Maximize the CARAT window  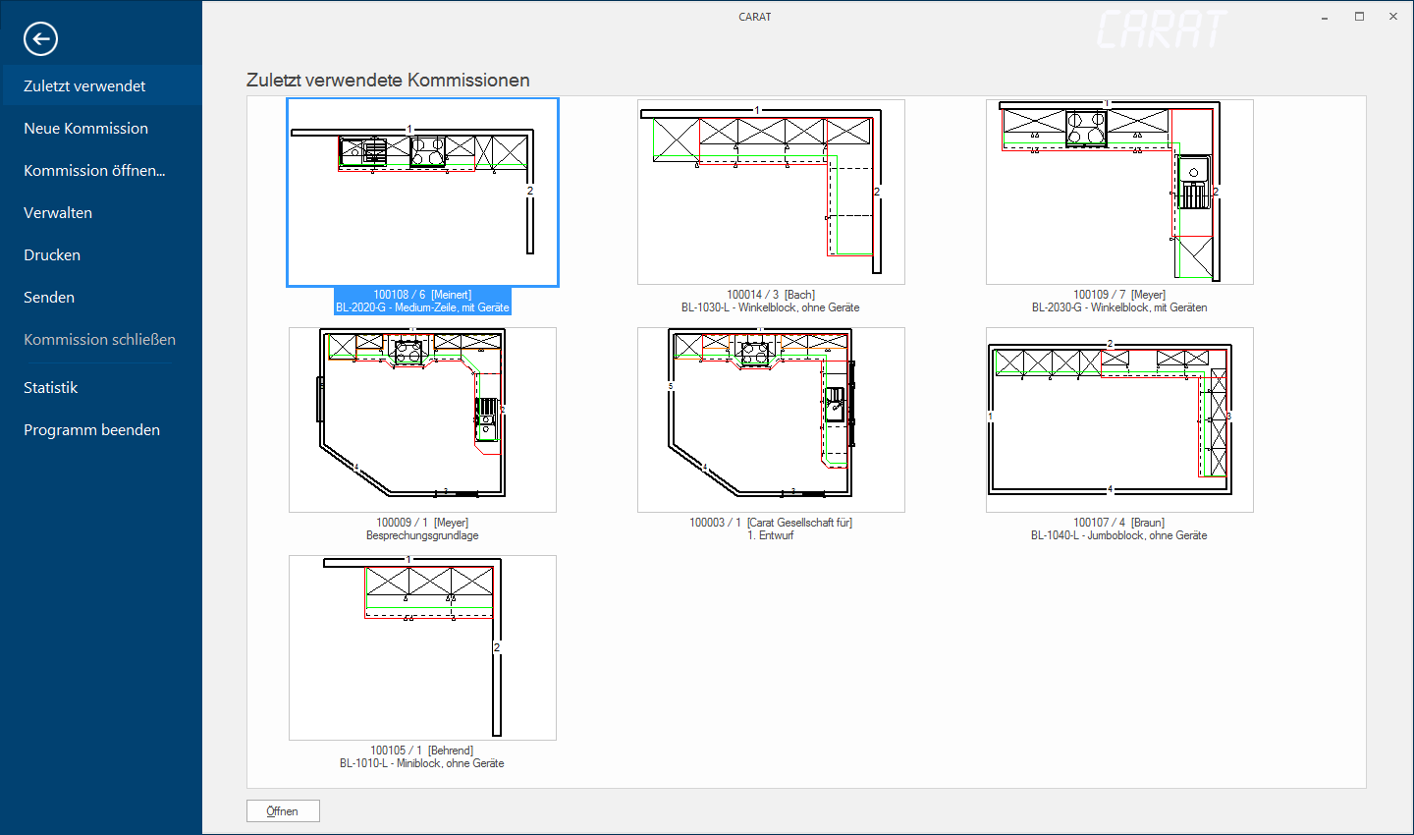click(x=1359, y=17)
